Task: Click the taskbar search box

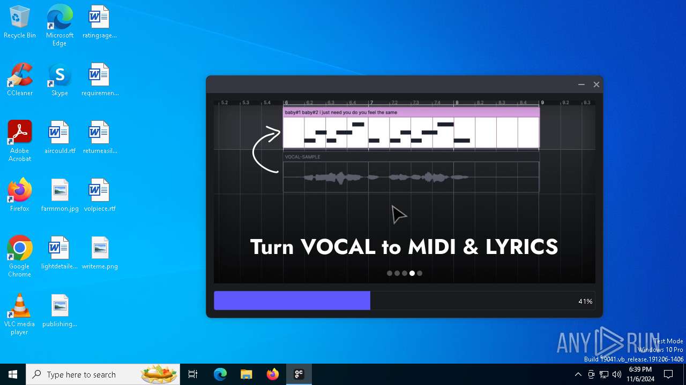Action: pyautogui.click(x=104, y=374)
